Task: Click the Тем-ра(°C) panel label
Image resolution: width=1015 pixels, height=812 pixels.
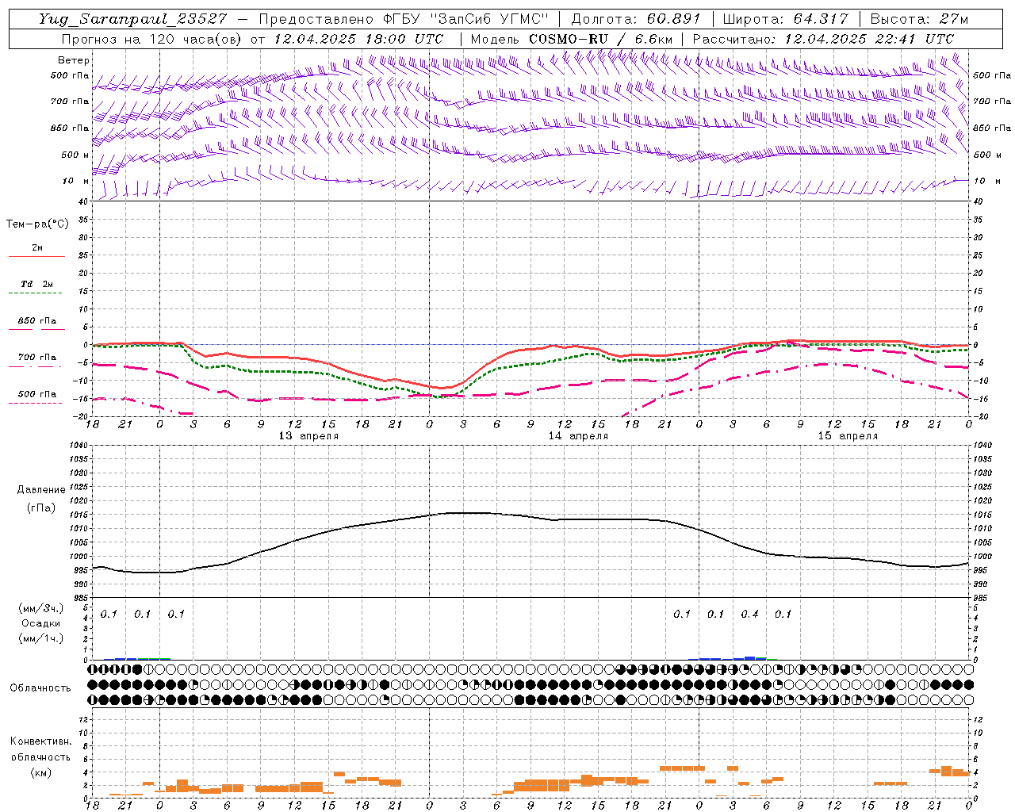Action: [37, 224]
